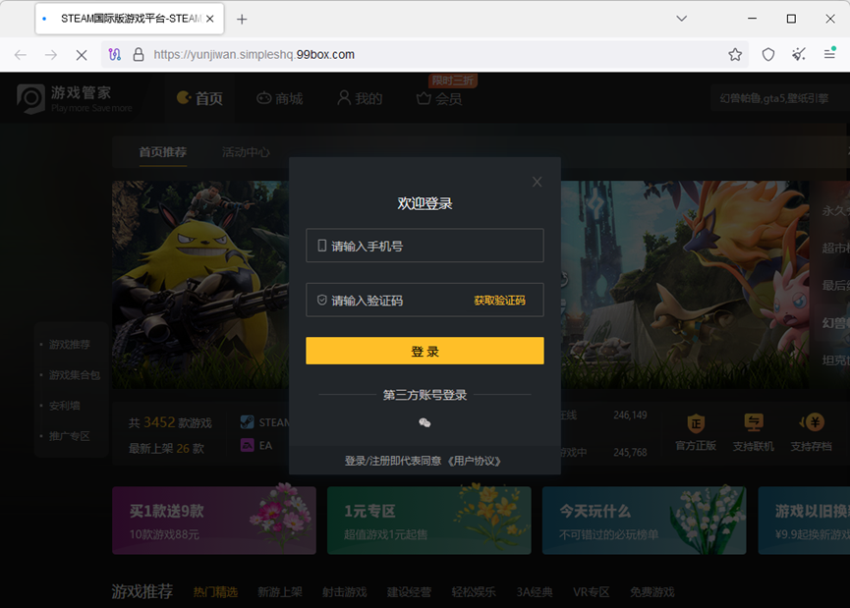Open 我的 in the top navigation
This screenshot has width=850, height=608.
click(x=360, y=98)
